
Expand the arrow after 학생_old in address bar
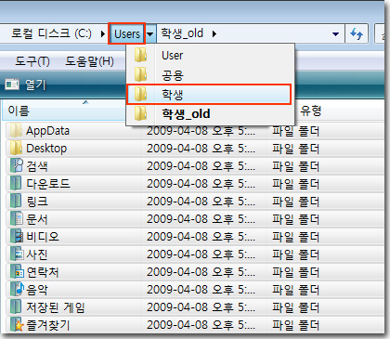click(x=214, y=33)
